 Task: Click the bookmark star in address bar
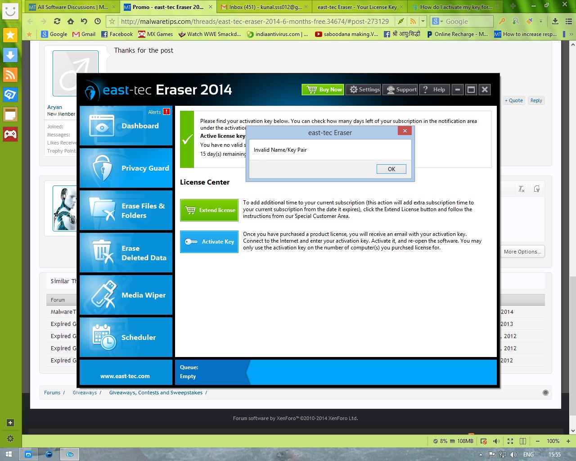112,21
